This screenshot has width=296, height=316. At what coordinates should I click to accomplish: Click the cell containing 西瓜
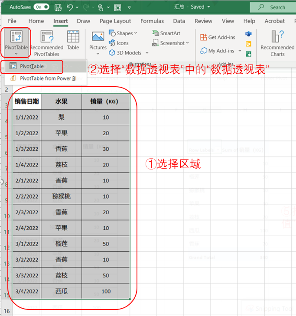pyautogui.click(x=62, y=291)
